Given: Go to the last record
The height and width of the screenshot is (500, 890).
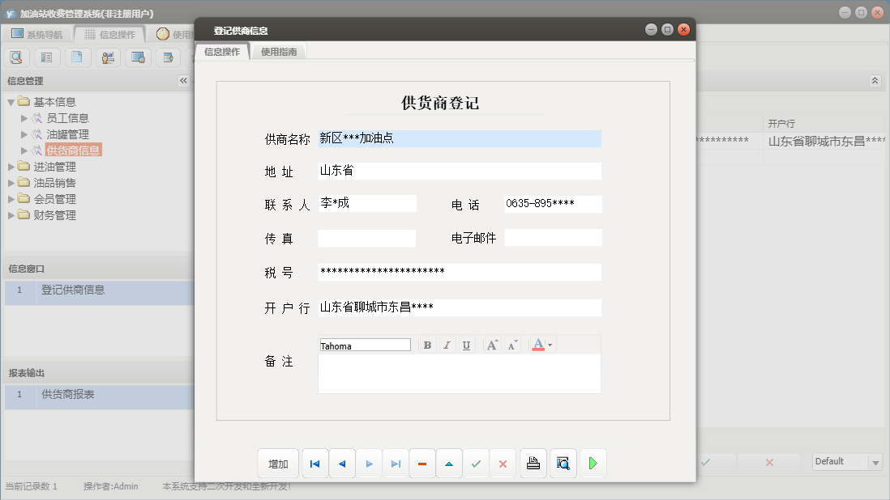Looking at the screenshot, I should point(395,463).
